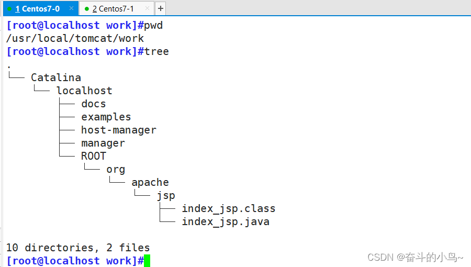Click the examples folder entry
The width and height of the screenshot is (471, 267).
106,117
